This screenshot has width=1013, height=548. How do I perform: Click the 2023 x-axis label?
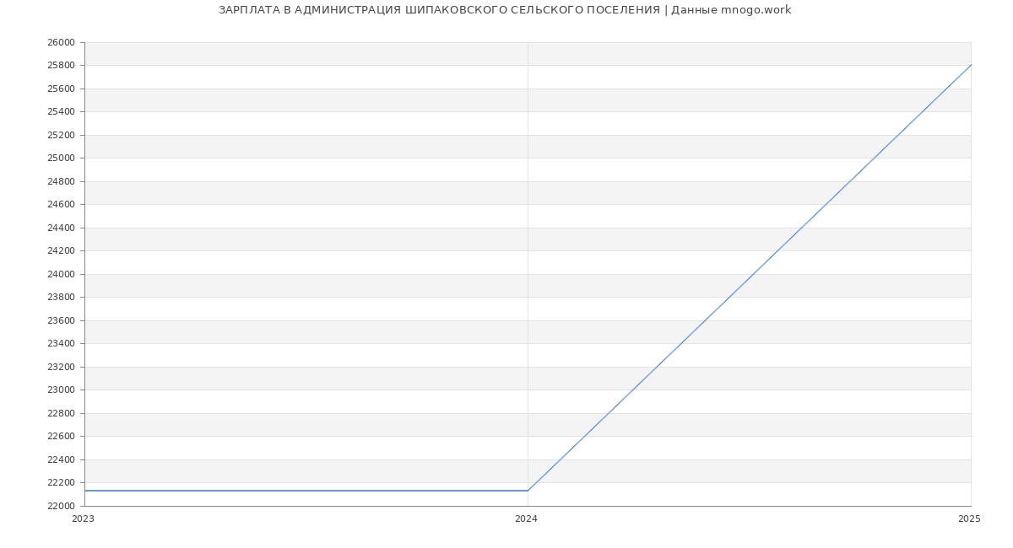(83, 519)
